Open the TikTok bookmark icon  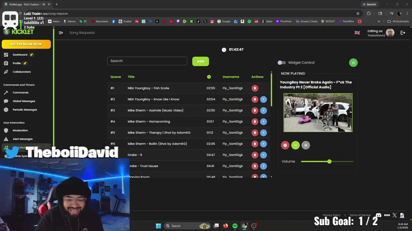198,21
